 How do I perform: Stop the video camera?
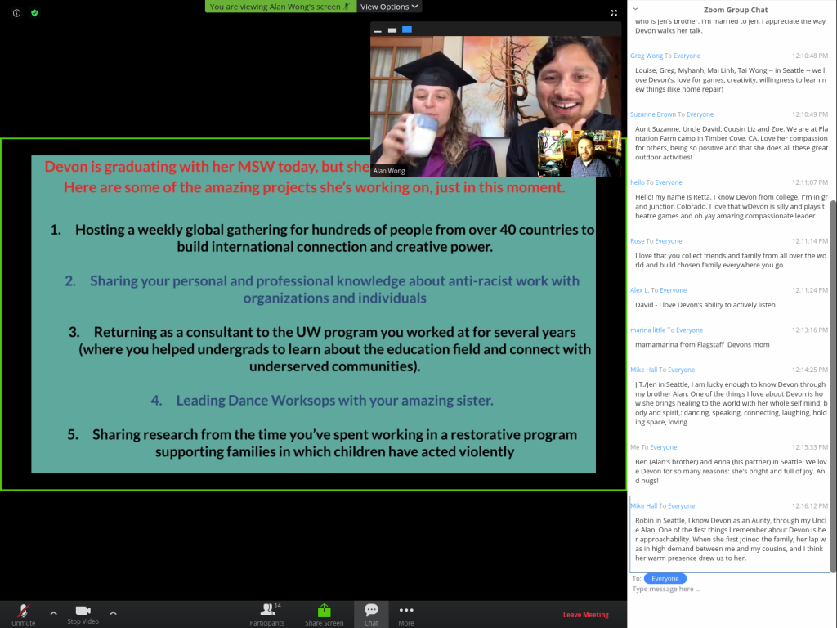tap(83, 612)
